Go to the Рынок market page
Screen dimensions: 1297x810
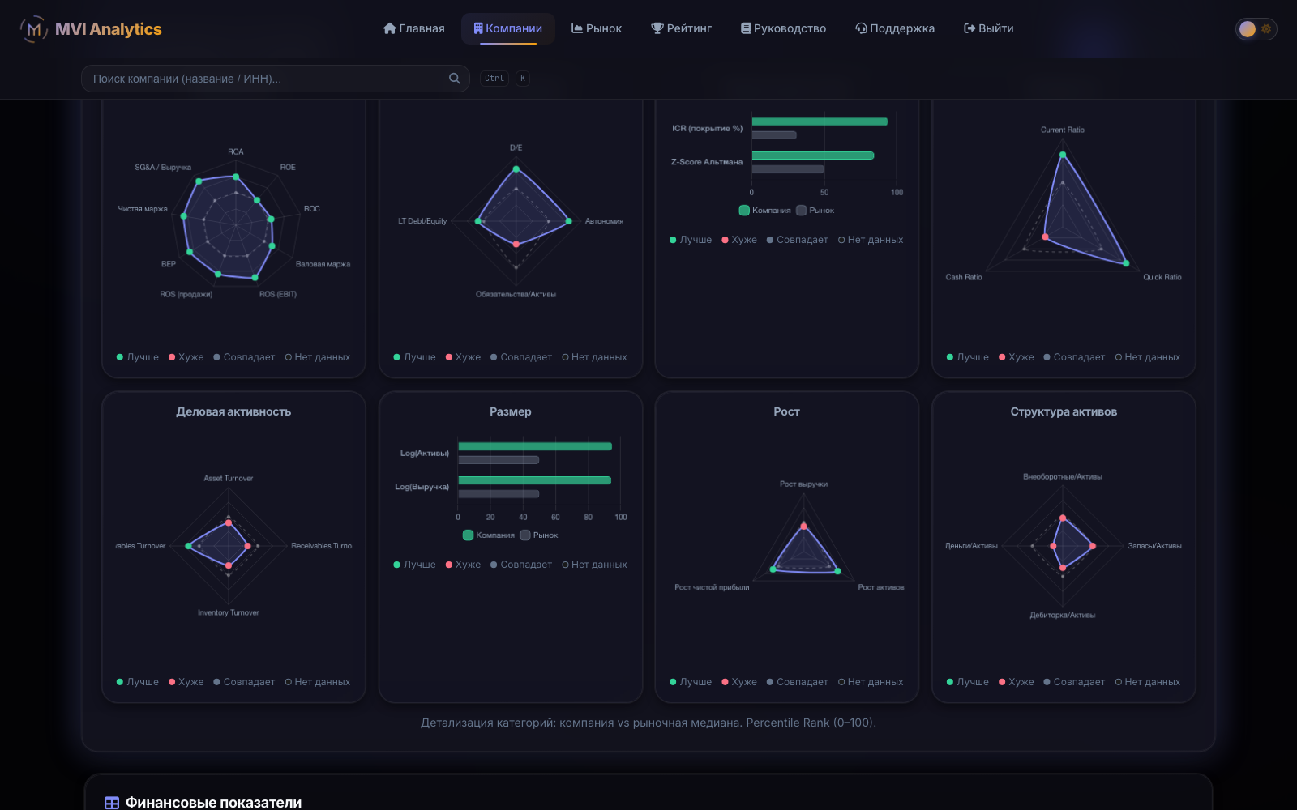[597, 28]
